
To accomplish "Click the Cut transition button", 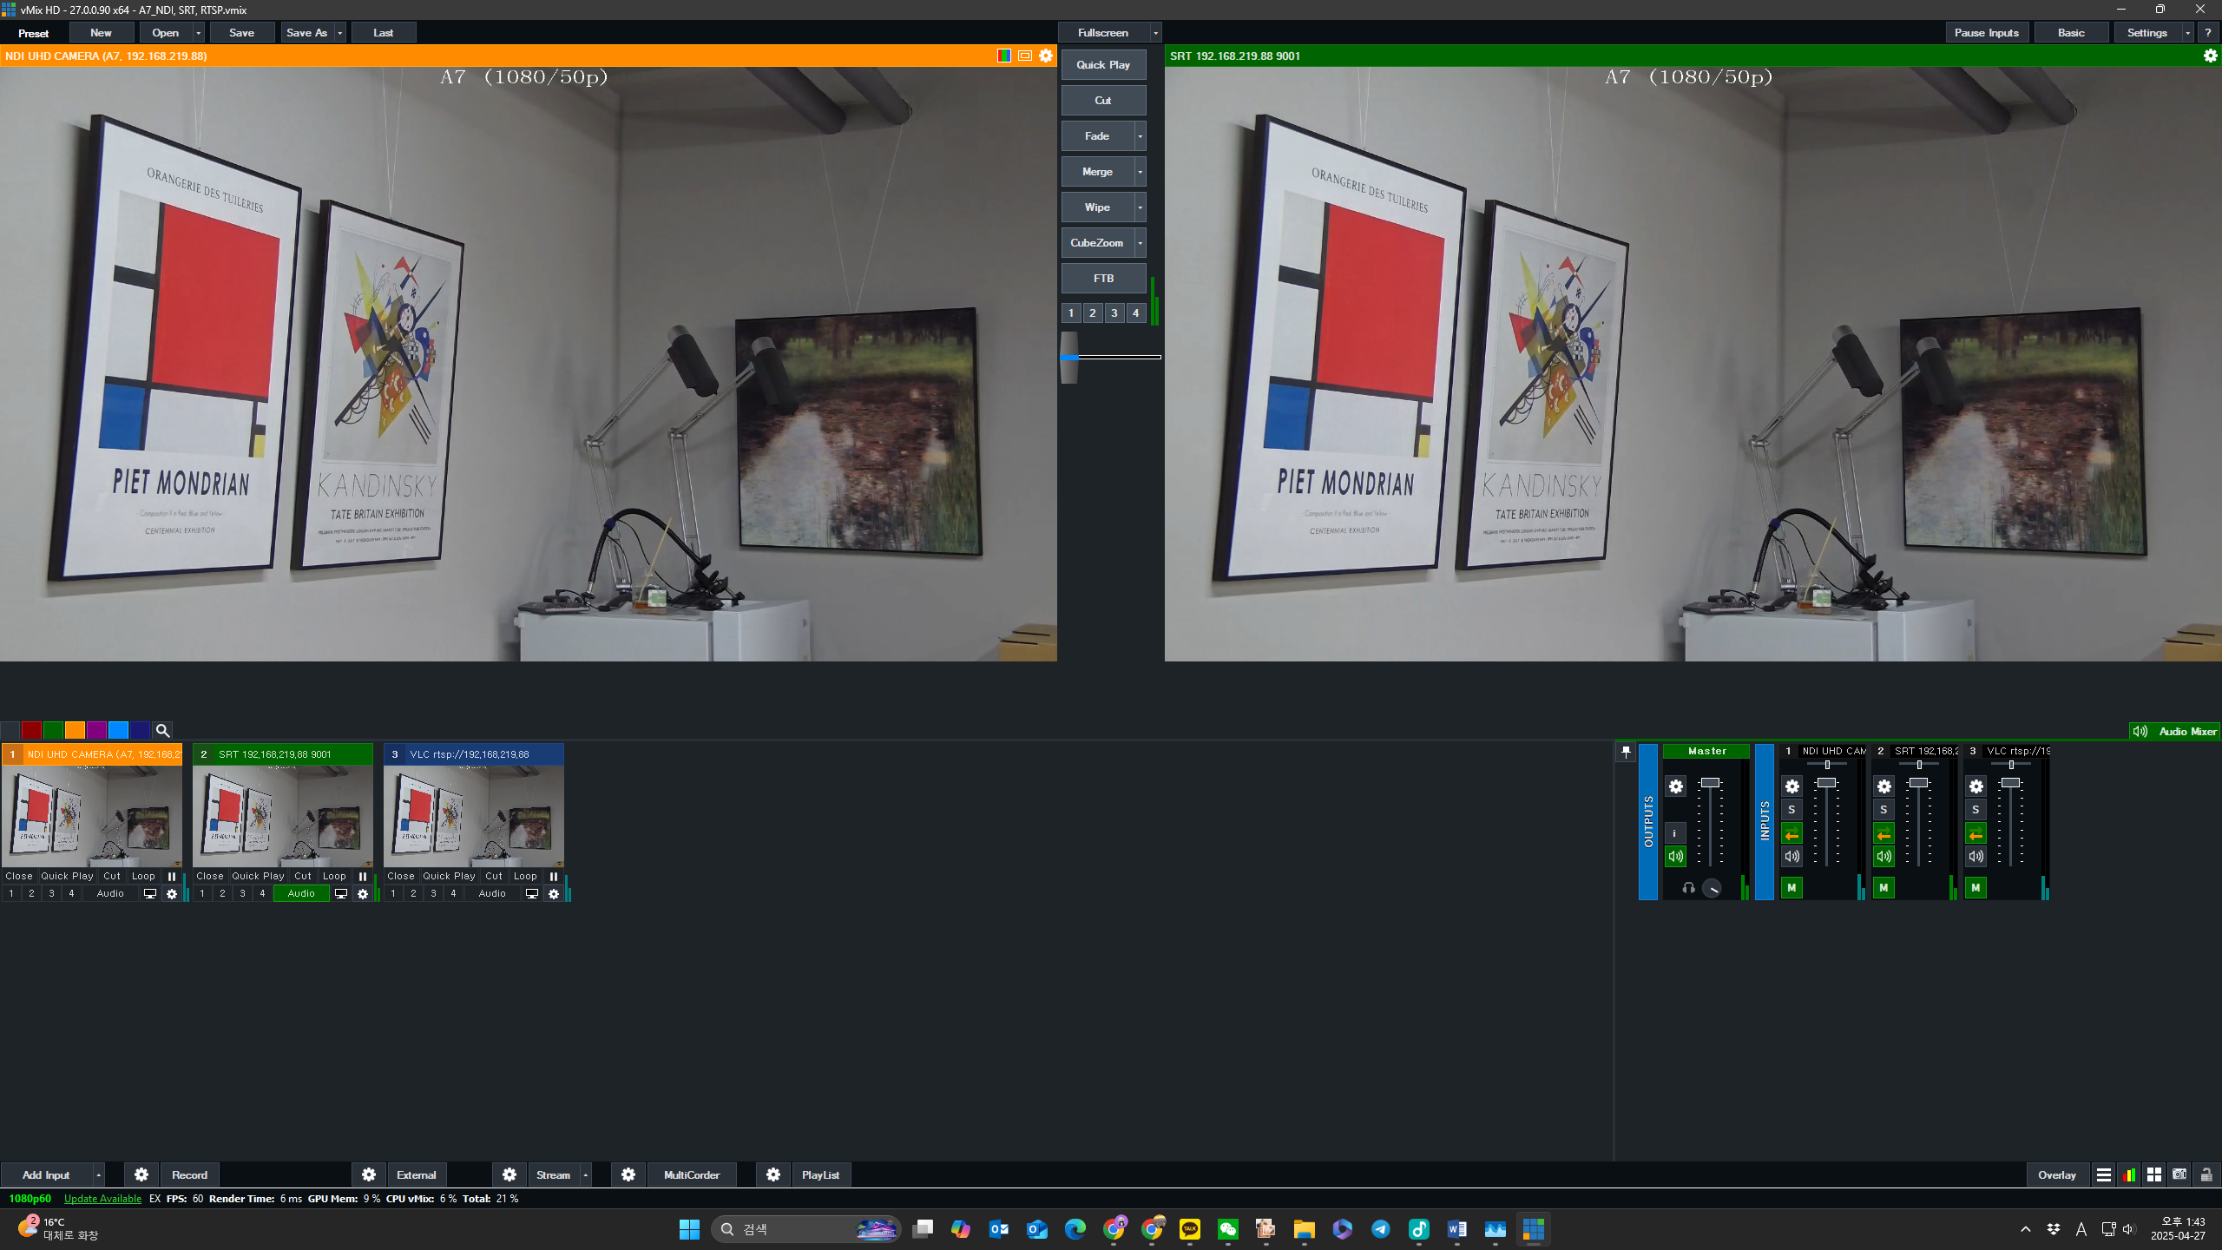I will (1103, 101).
